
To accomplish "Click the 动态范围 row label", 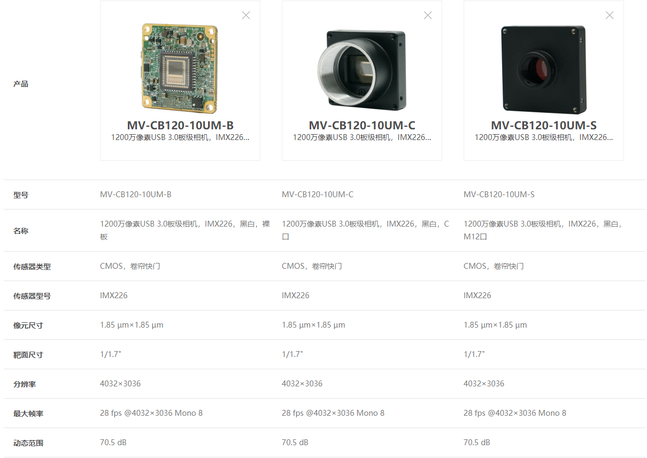I will [28, 443].
